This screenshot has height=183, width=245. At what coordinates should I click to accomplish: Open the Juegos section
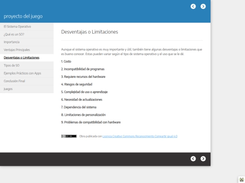[27, 89]
